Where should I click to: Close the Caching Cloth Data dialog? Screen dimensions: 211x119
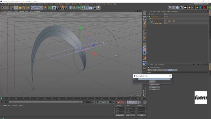click(170, 76)
